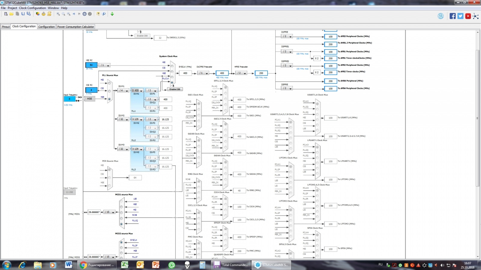This screenshot has height=270, width=481.
Task: Click the Generate Code scroll icon
Action: (x=49, y=14)
